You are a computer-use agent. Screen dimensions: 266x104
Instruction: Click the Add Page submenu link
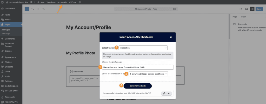(x=5, y=34)
